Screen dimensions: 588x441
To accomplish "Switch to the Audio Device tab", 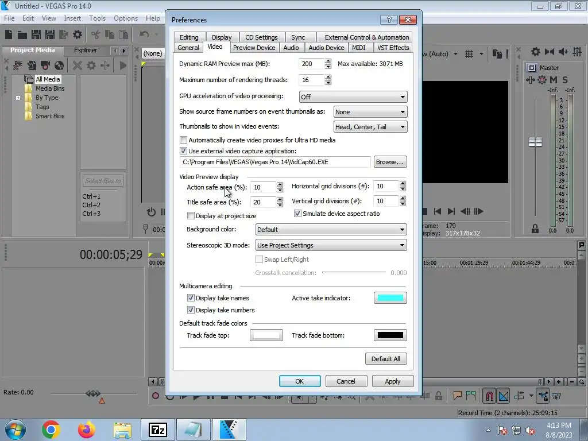I will pyautogui.click(x=326, y=48).
